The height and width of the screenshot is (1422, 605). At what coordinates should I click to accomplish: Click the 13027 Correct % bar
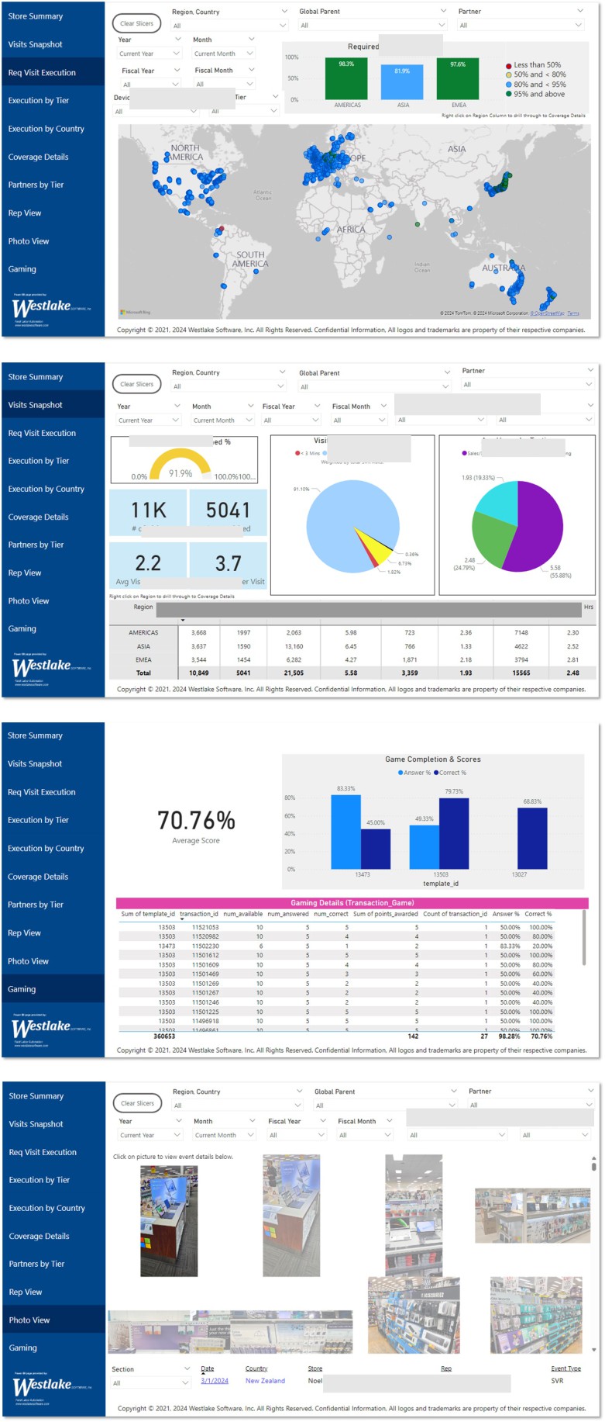pyautogui.click(x=532, y=838)
